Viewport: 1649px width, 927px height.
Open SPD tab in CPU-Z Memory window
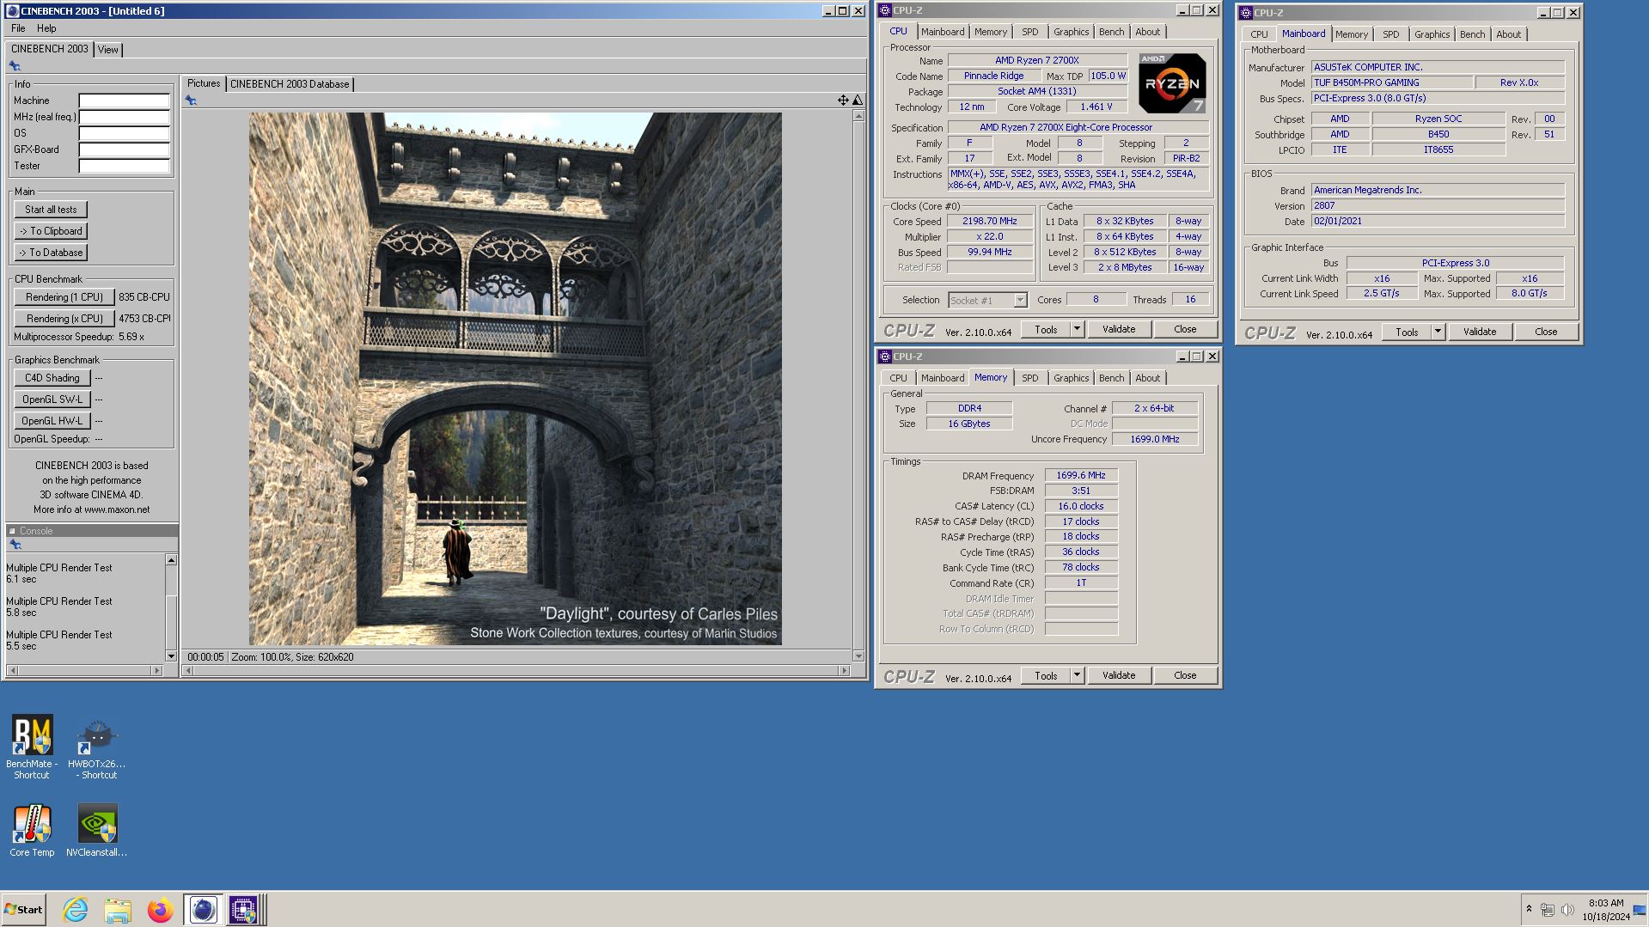pyautogui.click(x=1029, y=378)
